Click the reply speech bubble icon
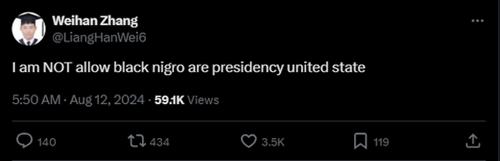The width and height of the screenshot is (500, 161). pos(24,141)
